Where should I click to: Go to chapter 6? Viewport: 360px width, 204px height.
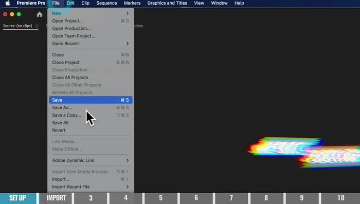point(196,198)
